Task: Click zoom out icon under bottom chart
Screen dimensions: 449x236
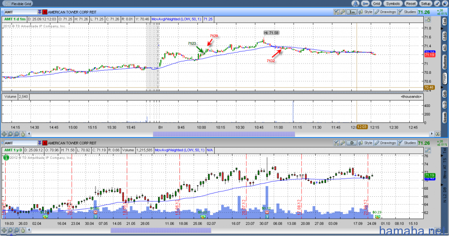Action: [x=17, y=230]
